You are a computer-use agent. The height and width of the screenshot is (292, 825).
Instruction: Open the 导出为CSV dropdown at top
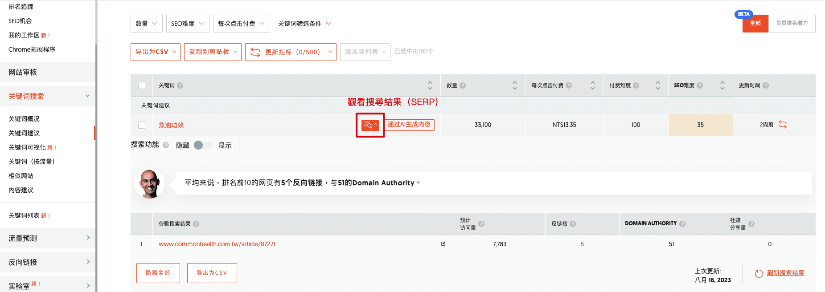click(155, 52)
